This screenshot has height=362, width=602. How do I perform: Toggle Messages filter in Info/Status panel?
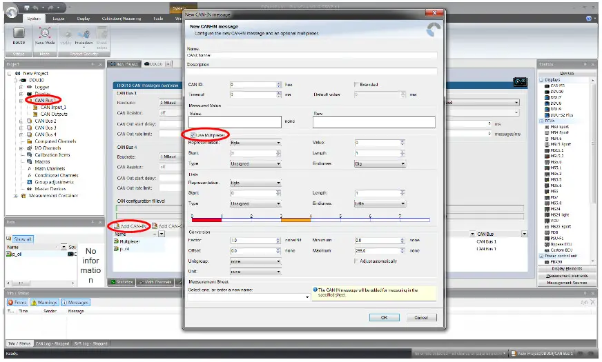76,303
